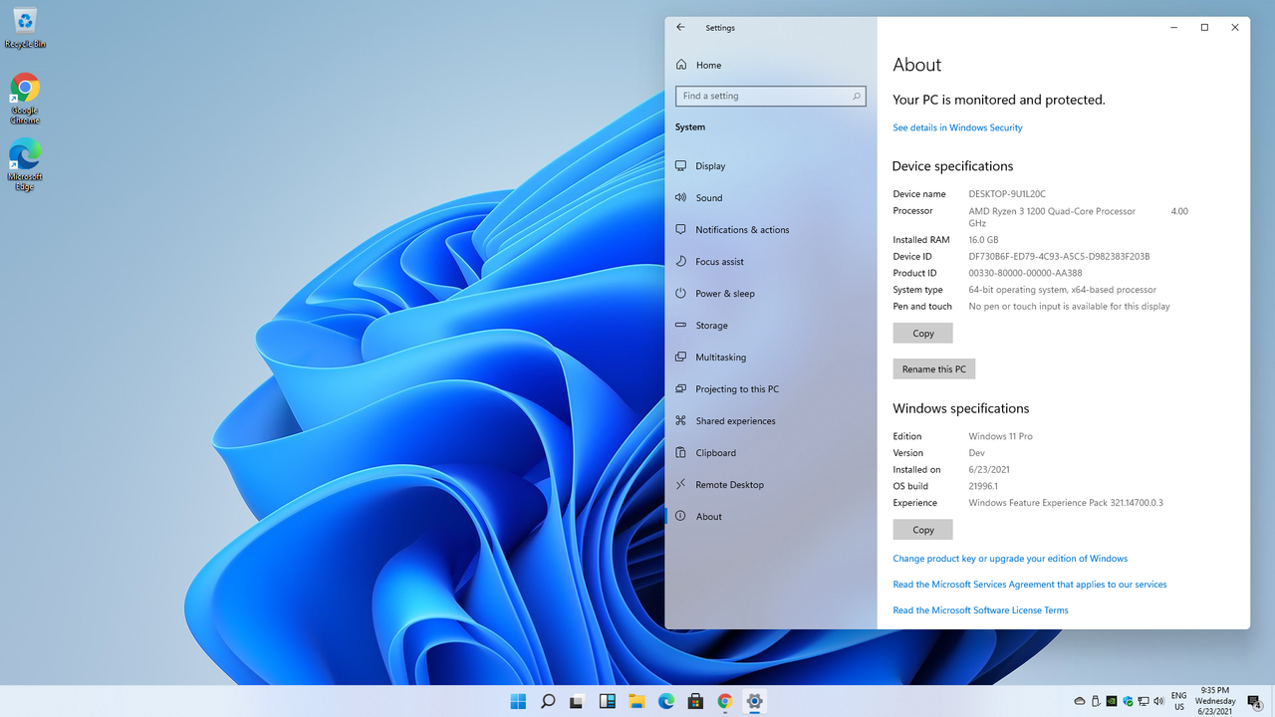Open Remote Desktop settings
1275x717 pixels.
(771, 485)
